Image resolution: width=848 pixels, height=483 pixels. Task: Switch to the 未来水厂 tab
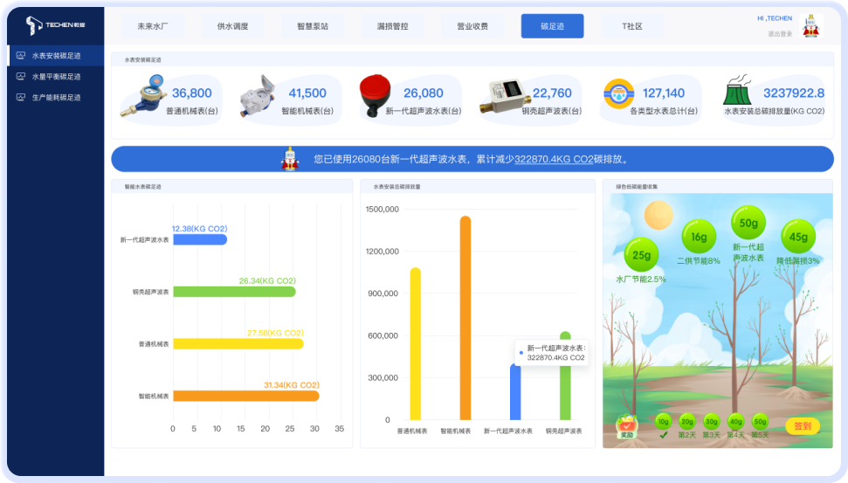tap(152, 26)
